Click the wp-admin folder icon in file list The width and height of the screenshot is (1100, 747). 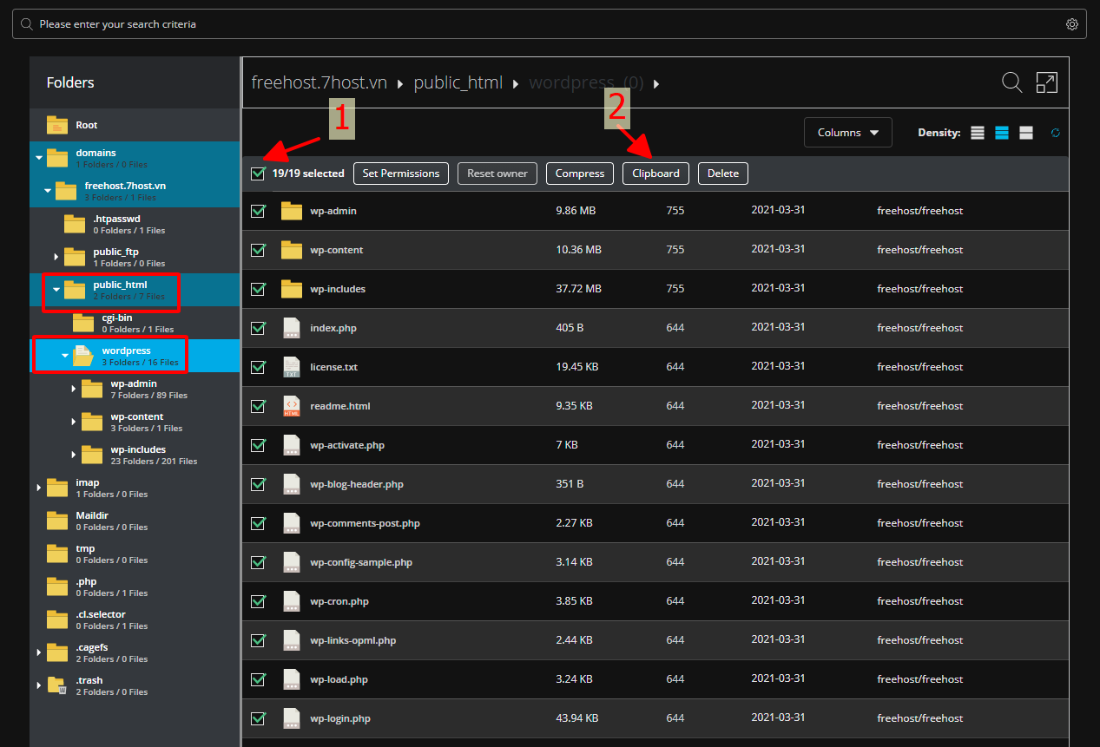292,211
